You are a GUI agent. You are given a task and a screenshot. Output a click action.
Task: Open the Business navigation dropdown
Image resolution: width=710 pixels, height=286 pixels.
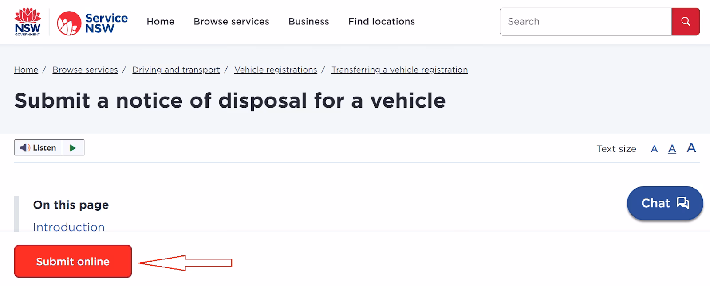(x=309, y=21)
